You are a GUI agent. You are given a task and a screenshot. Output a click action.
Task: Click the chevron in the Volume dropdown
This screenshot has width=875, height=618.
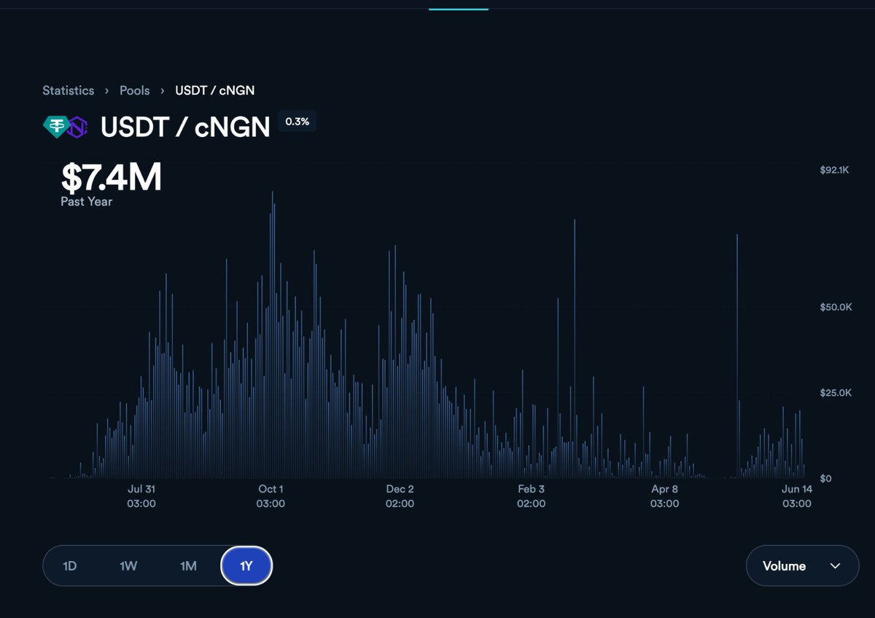pos(836,566)
